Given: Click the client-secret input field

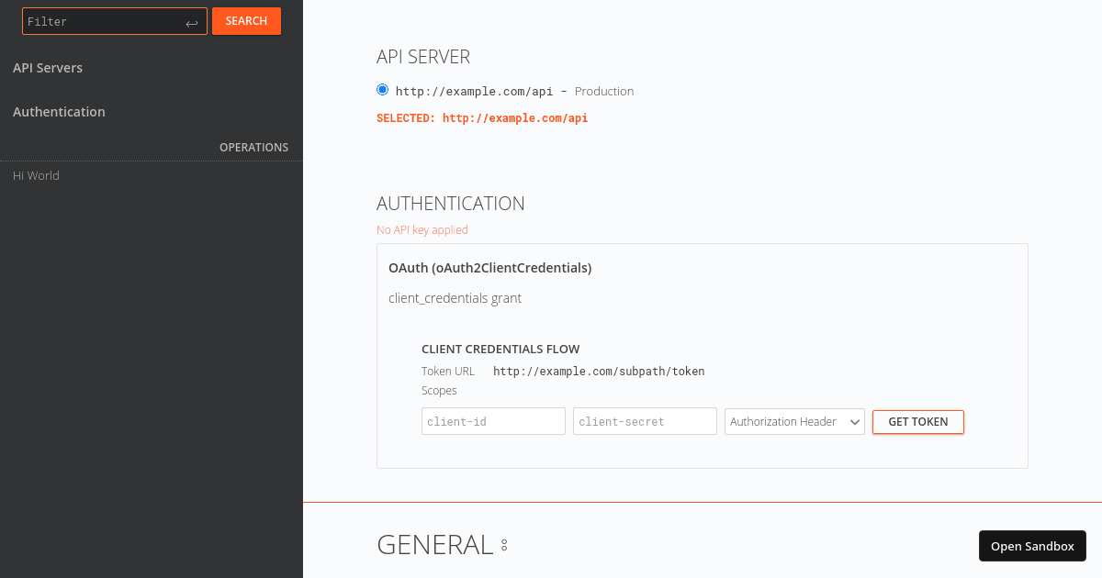Looking at the screenshot, I should pos(645,420).
